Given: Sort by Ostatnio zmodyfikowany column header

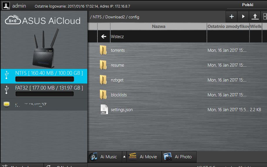Looking at the screenshot, I should coord(228,26).
